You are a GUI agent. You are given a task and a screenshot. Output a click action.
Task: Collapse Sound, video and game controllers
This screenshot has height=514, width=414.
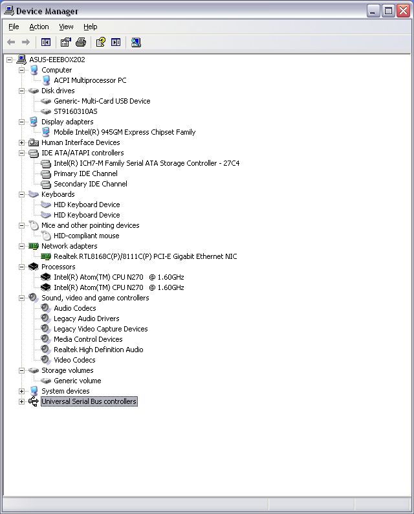click(x=21, y=298)
